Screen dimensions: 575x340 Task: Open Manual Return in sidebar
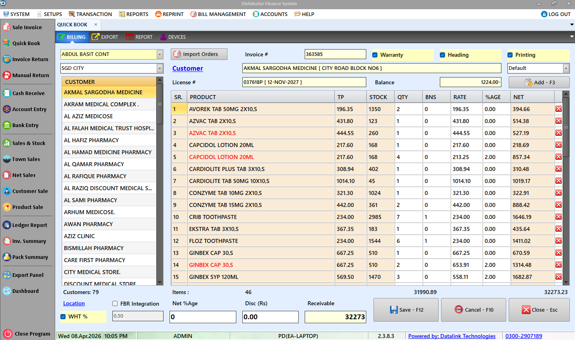[x=27, y=75]
